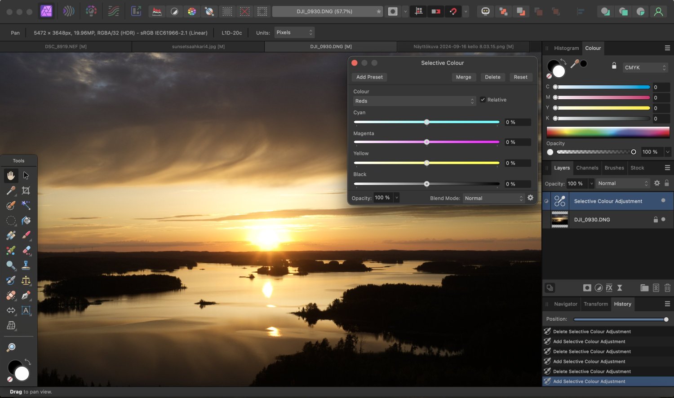Open Layer Effects FX in Layers panel
The image size is (674, 398).
[609, 288]
